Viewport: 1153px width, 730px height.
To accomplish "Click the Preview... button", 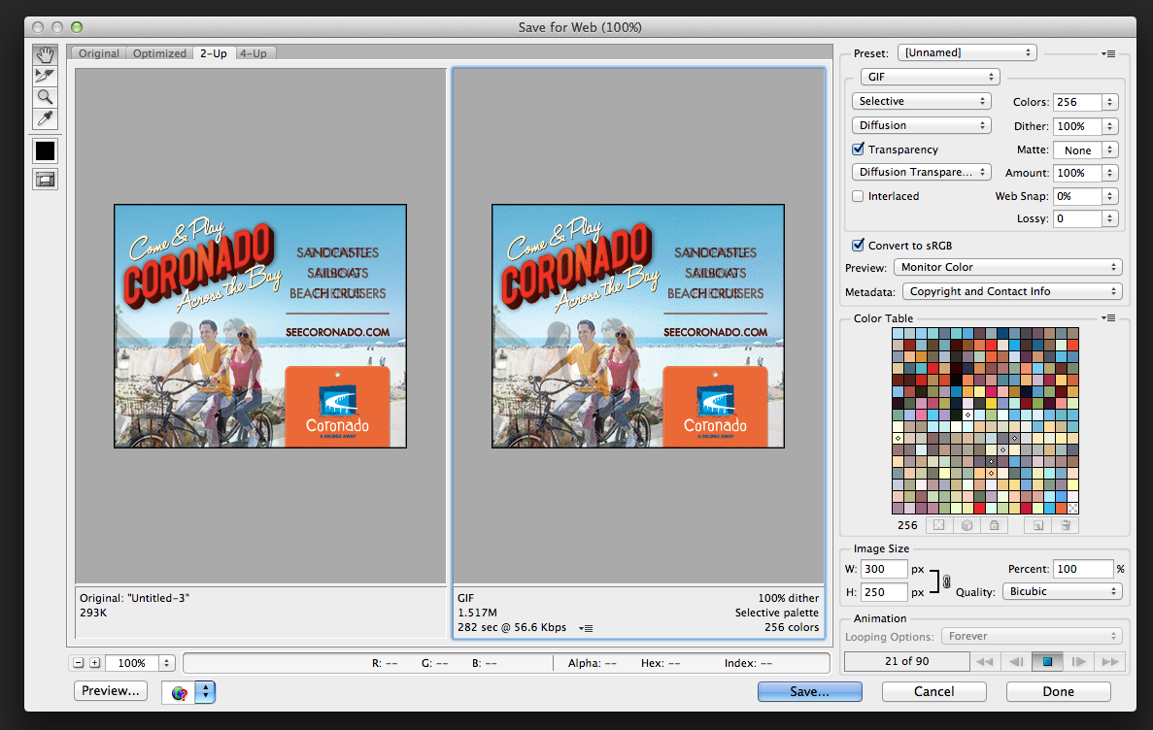I will click(x=111, y=691).
